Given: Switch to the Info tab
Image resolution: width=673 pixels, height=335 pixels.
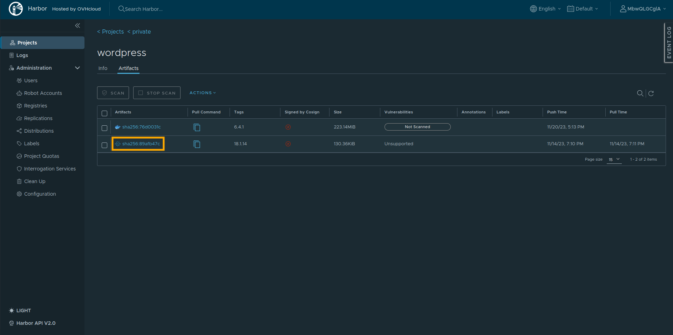Looking at the screenshot, I should click(103, 68).
